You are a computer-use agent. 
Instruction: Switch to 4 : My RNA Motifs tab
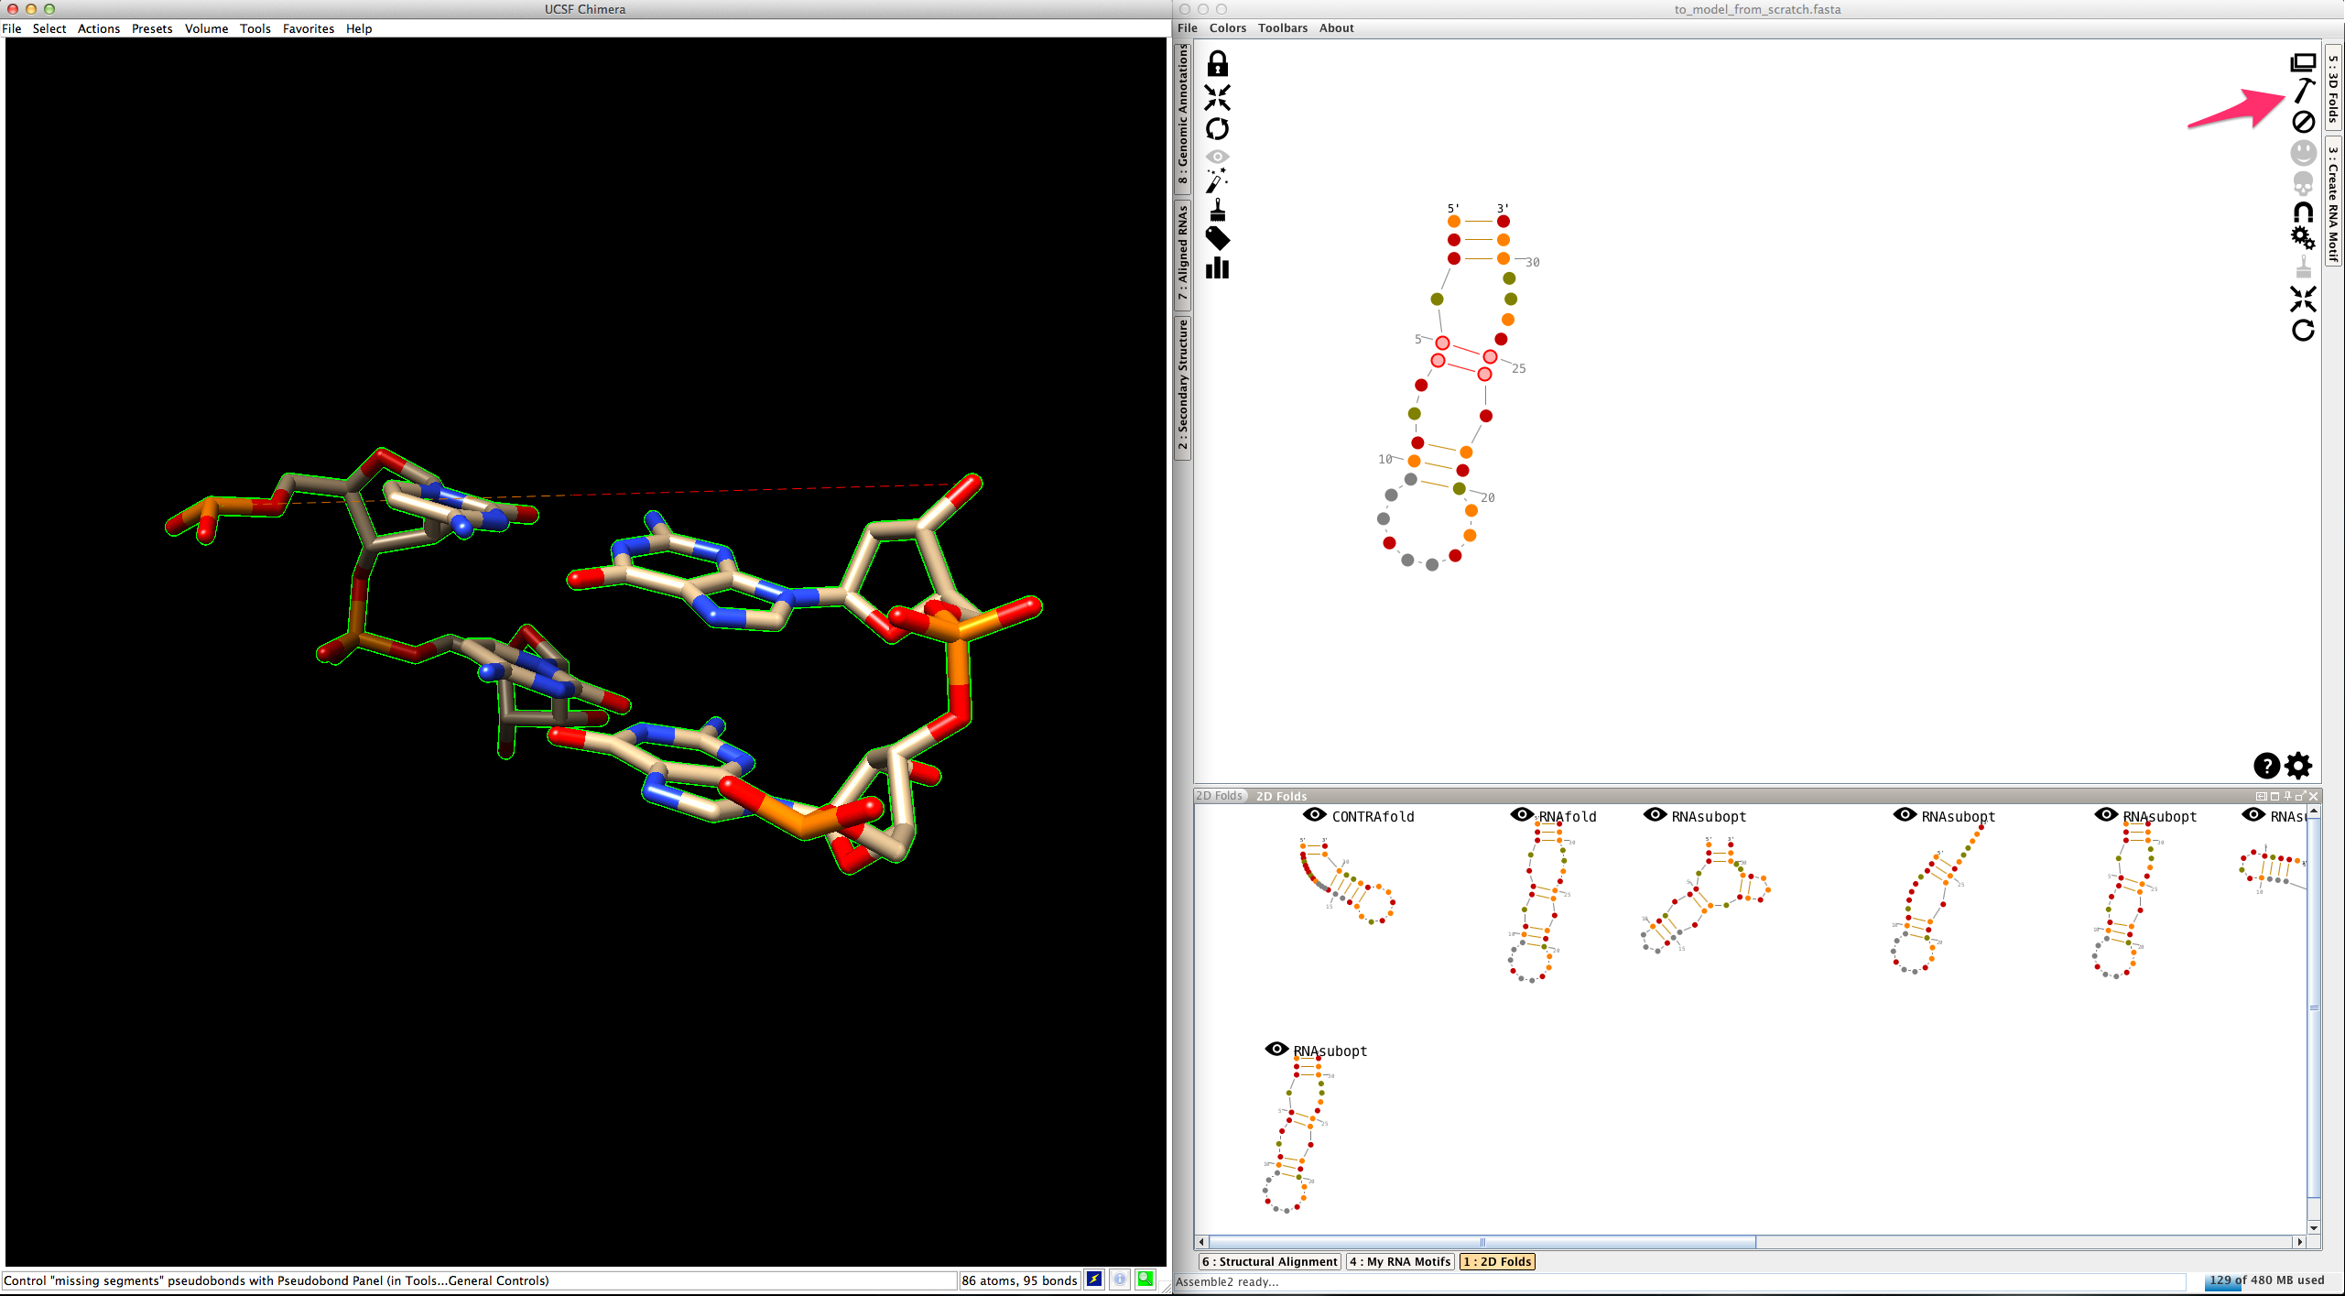coord(1400,1261)
